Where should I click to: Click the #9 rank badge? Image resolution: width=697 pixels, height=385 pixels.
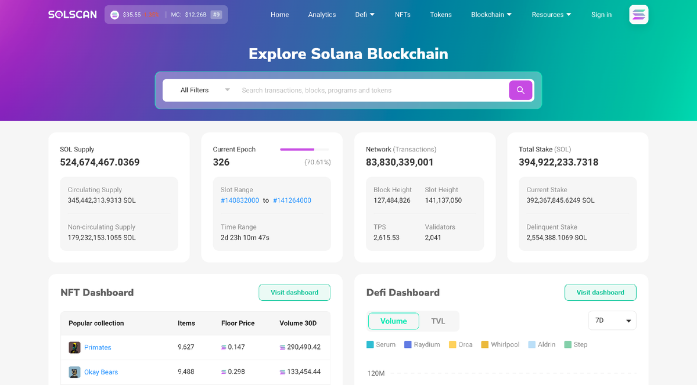[216, 15]
